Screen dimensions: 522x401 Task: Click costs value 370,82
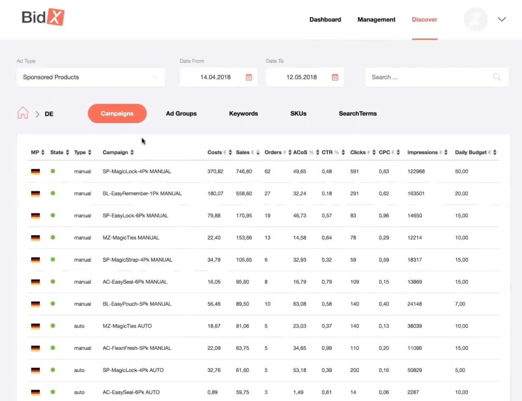[216, 171]
